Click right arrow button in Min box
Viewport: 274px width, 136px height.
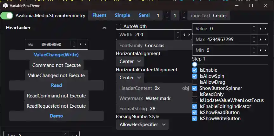(x=265, y=50)
